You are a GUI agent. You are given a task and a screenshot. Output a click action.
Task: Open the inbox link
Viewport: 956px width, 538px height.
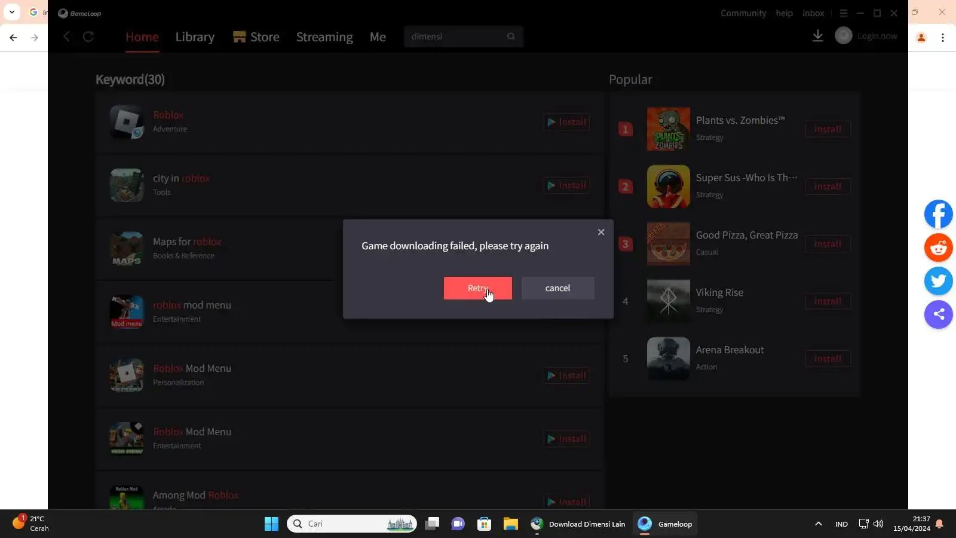point(813,13)
